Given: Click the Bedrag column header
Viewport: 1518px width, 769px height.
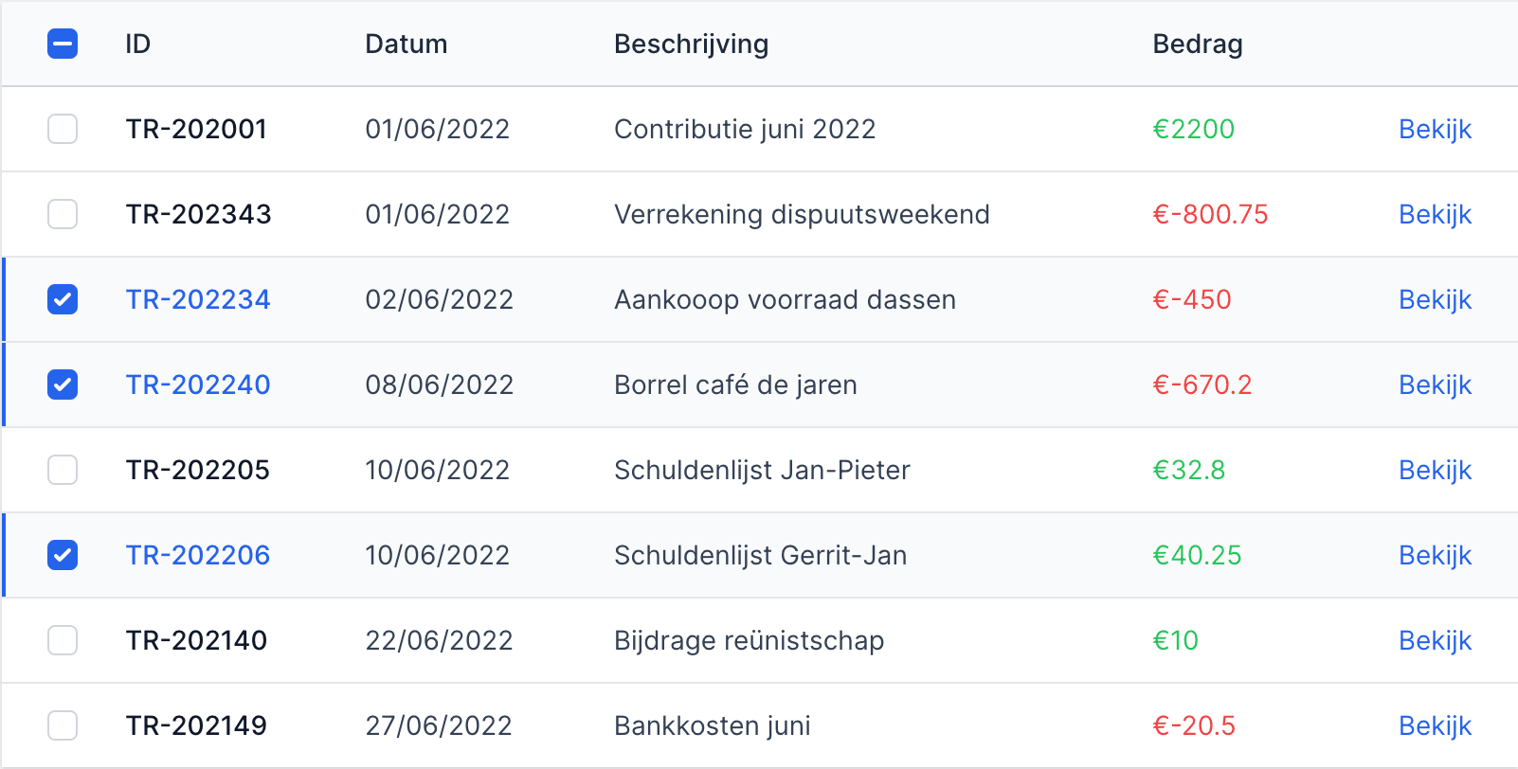Looking at the screenshot, I should [1198, 44].
